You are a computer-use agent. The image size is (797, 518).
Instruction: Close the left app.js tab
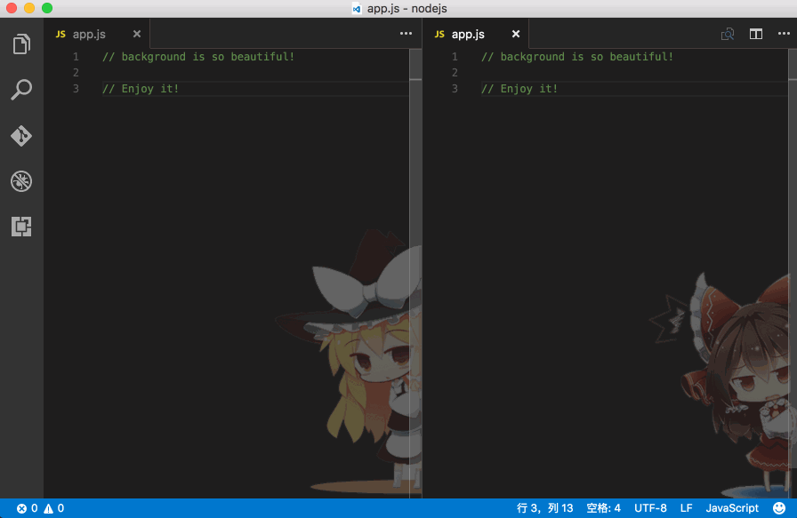click(x=136, y=34)
